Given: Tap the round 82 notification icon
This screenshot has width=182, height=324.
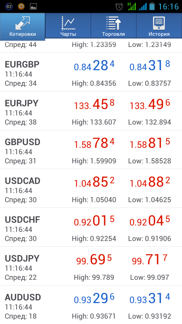Looking at the screenshot, I should (x=9, y=6).
